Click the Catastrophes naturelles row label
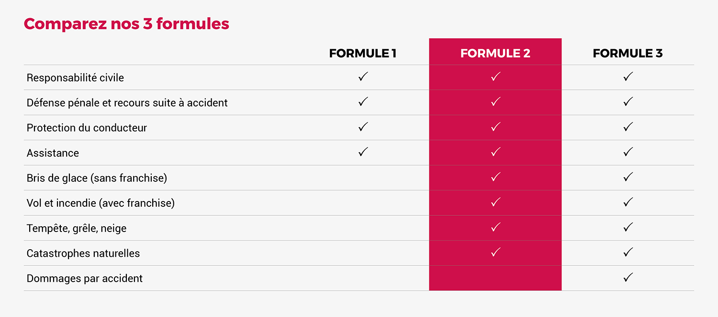The image size is (718, 317). tap(83, 254)
